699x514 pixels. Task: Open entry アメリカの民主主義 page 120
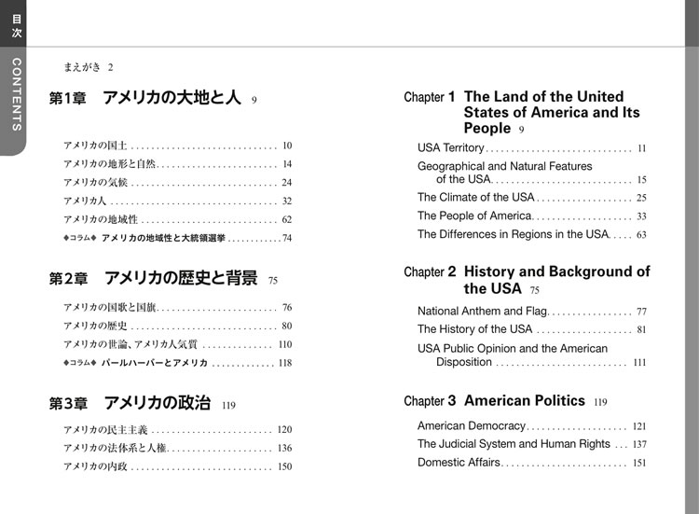177,430
